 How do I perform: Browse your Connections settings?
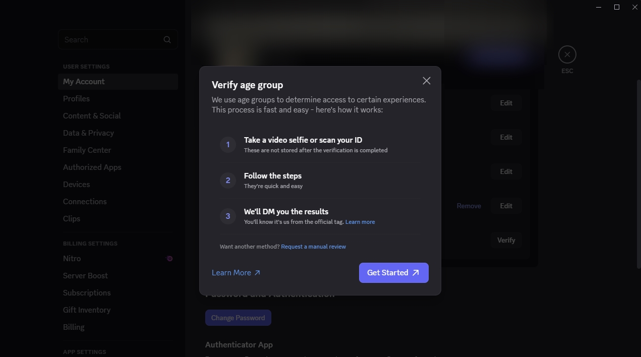(x=85, y=201)
